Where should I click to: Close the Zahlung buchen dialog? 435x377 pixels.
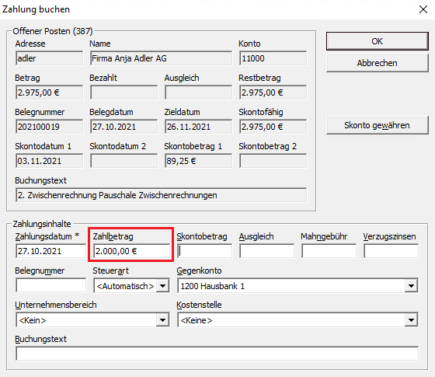point(423,9)
